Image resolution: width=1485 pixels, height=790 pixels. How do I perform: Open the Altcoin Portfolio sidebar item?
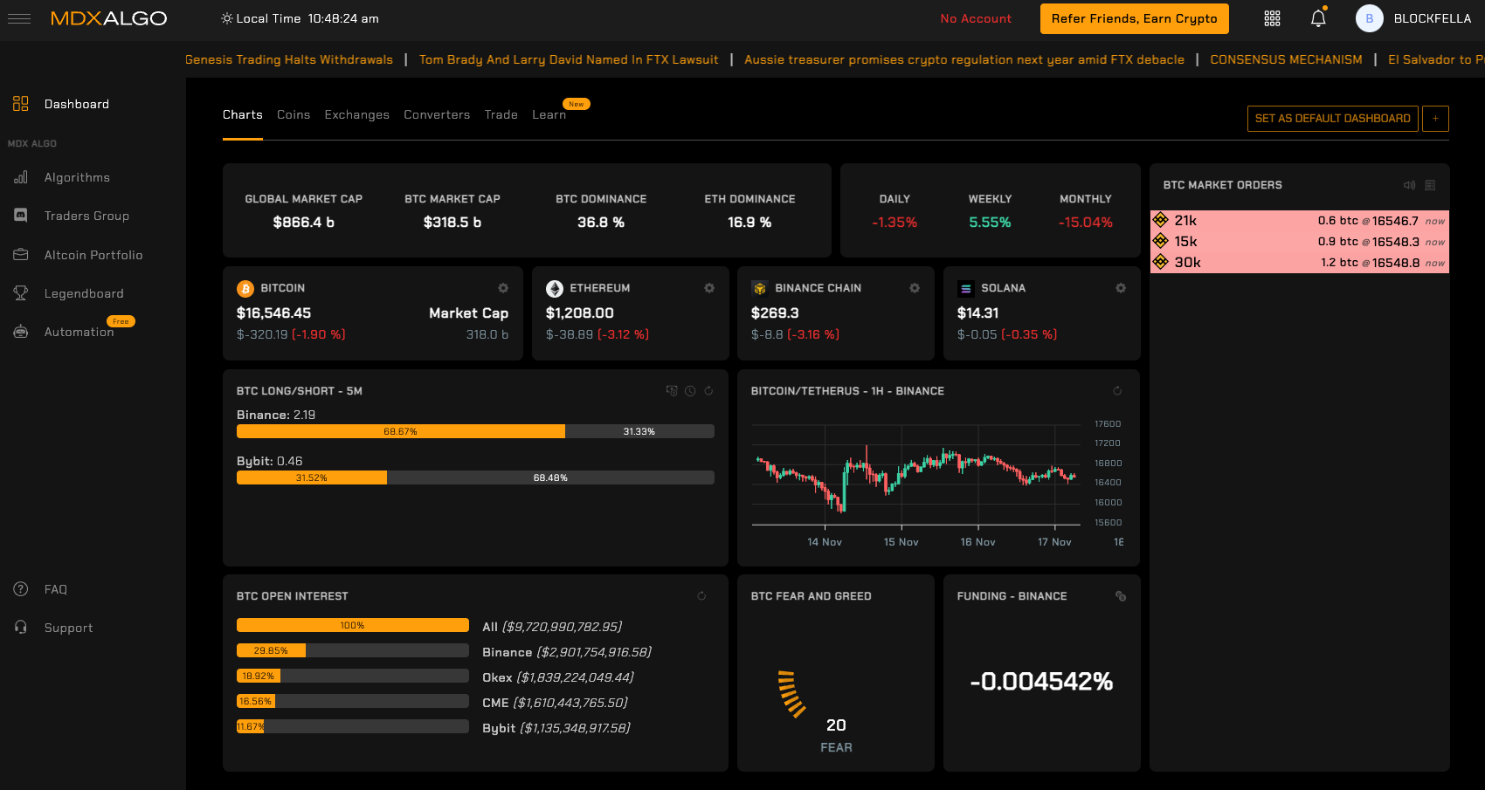(93, 255)
